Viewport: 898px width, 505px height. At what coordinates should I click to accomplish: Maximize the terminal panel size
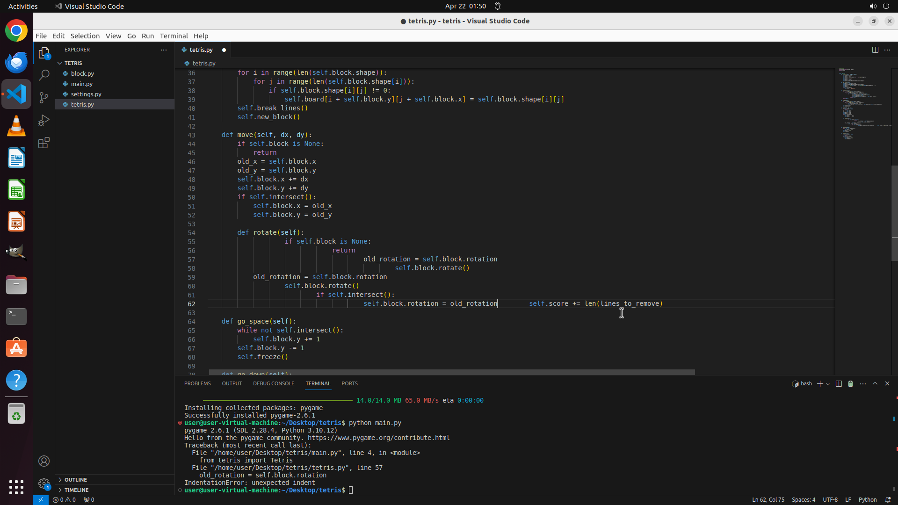coord(875,383)
